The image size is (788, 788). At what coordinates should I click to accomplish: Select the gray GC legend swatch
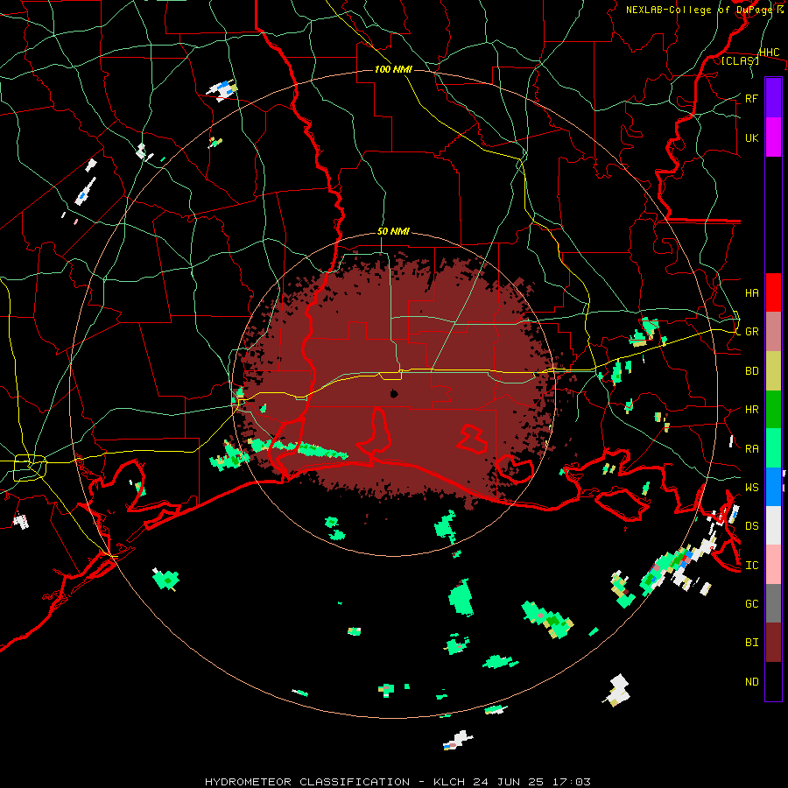[x=773, y=603]
